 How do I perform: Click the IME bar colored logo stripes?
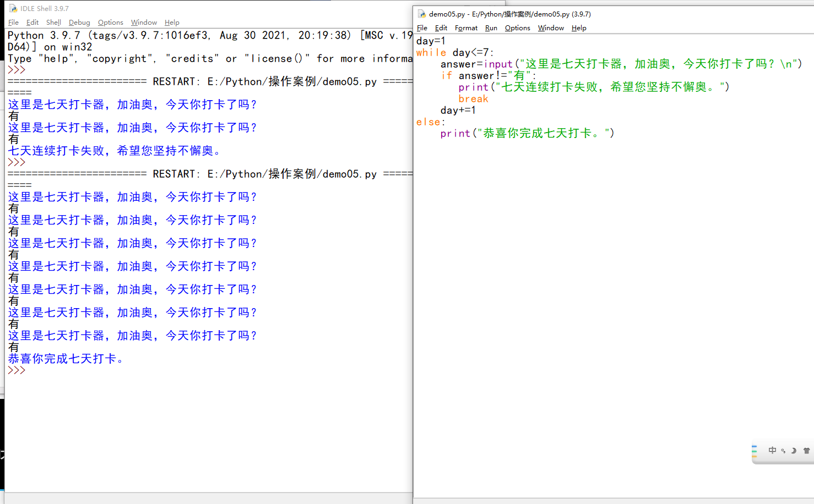[x=755, y=451]
